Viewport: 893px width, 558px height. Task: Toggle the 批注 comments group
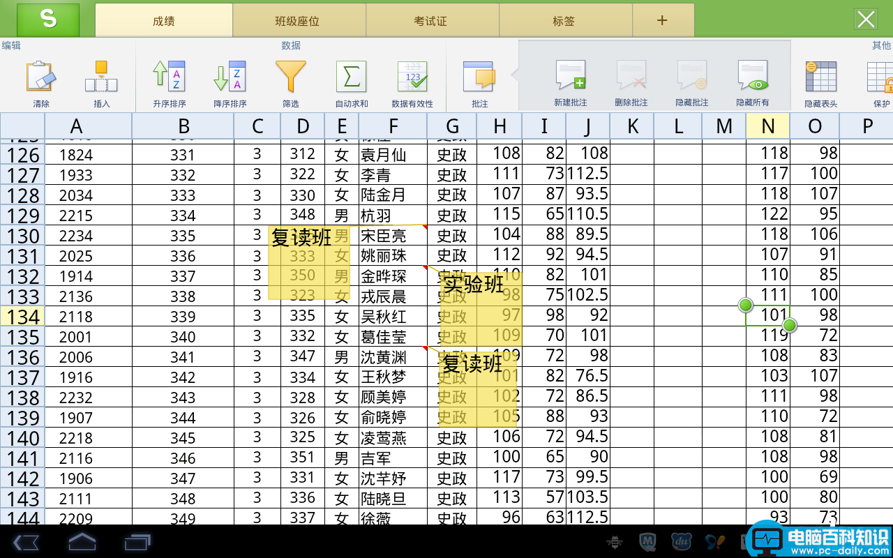click(x=479, y=77)
